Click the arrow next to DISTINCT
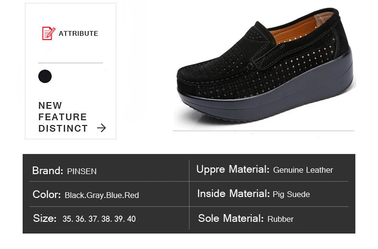378x249 pixels. 101,128
